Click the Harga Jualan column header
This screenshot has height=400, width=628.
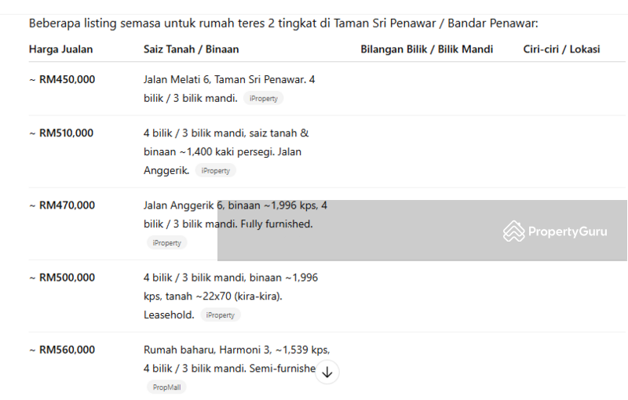point(61,49)
